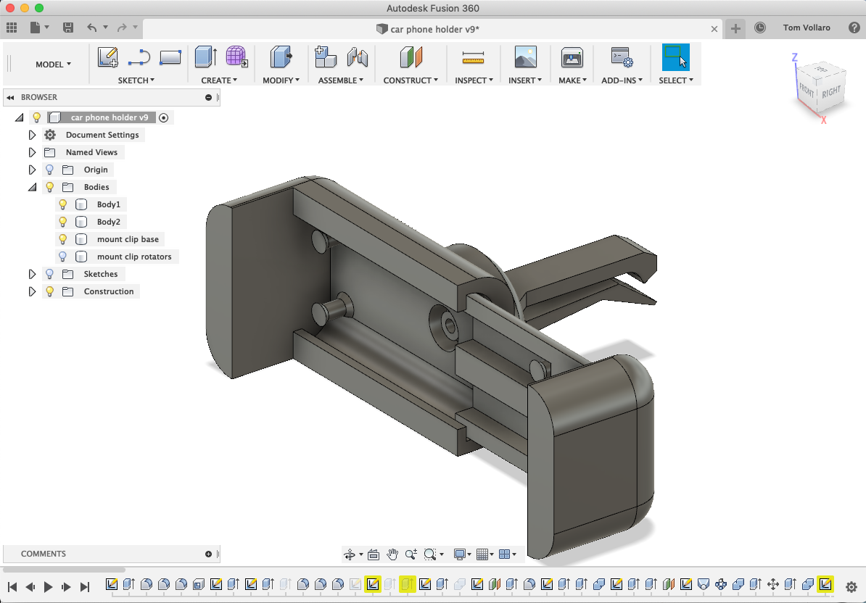Expand the Construction folder

(x=32, y=291)
